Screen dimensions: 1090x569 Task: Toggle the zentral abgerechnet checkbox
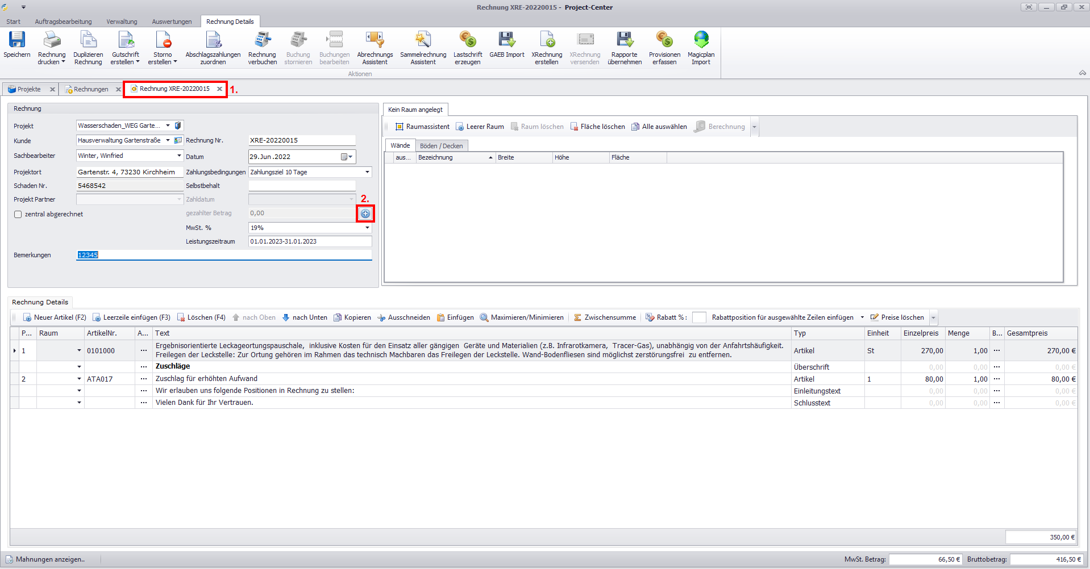(x=18, y=215)
